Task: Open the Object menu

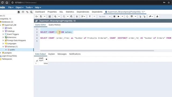Action: [19, 8]
